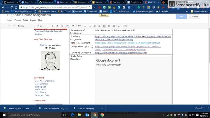Expand options for drive thumbnail download
The image size is (210, 118).
67,108
